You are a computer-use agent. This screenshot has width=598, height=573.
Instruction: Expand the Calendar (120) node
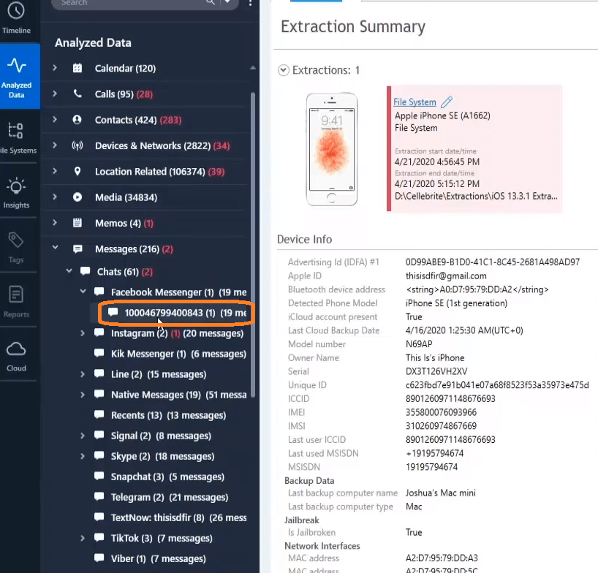[x=55, y=68]
